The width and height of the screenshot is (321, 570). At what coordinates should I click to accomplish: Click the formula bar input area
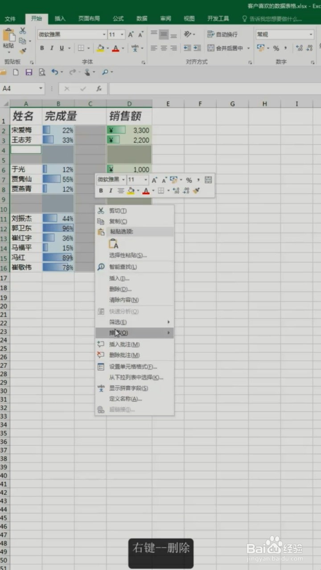[x=214, y=89]
